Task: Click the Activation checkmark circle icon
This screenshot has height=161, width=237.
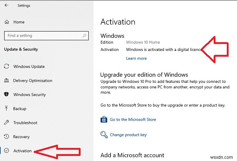Action: click(6, 151)
